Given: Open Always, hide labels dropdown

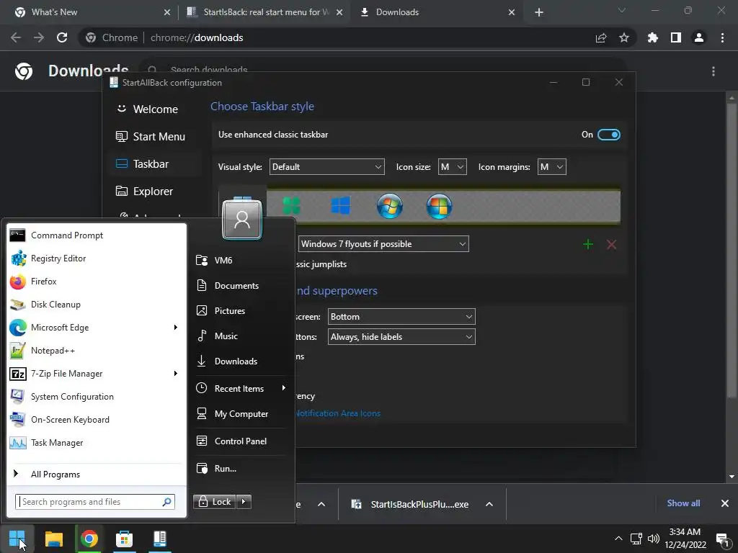Looking at the screenshot, I should (401, 337).
